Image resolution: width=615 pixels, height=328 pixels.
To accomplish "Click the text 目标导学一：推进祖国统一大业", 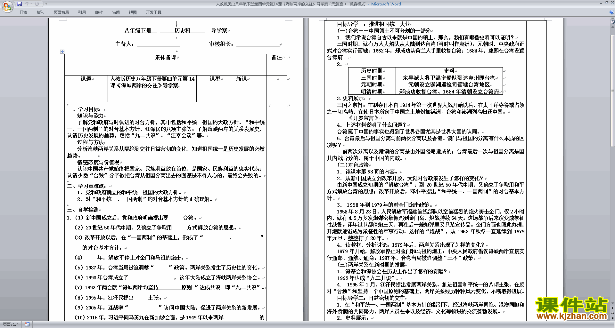I will (373, 24).
